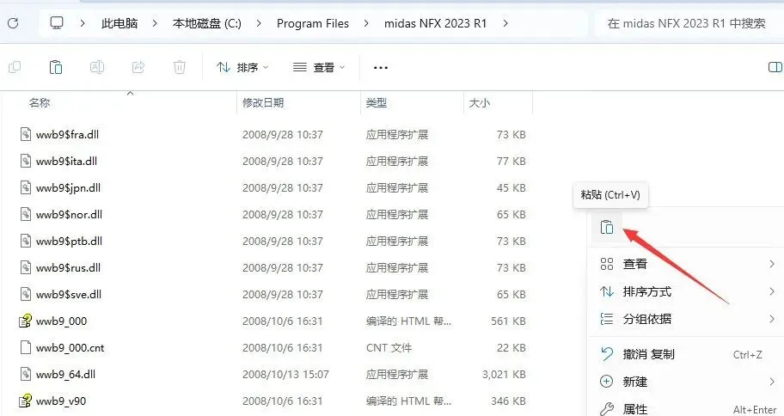Click the 561 KB size cell
This screenshot has height=416, width=784.
coord(508,321)
